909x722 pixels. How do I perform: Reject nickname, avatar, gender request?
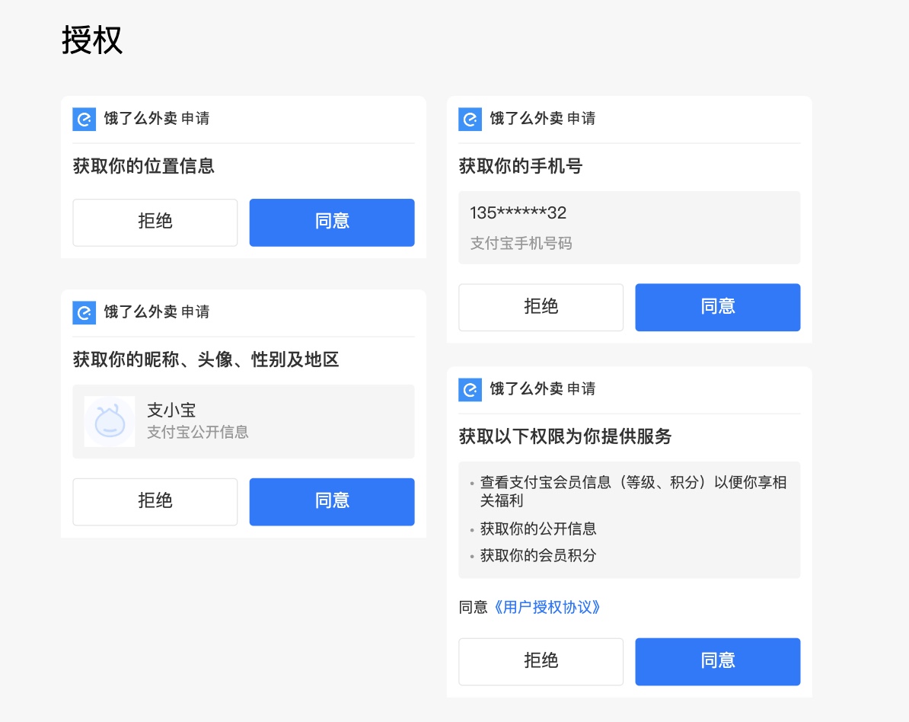tap(155, 502)
